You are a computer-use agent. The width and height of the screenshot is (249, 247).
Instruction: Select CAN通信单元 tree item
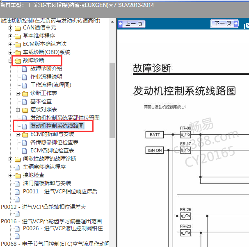pyautogui.click(x=39, y=28)
